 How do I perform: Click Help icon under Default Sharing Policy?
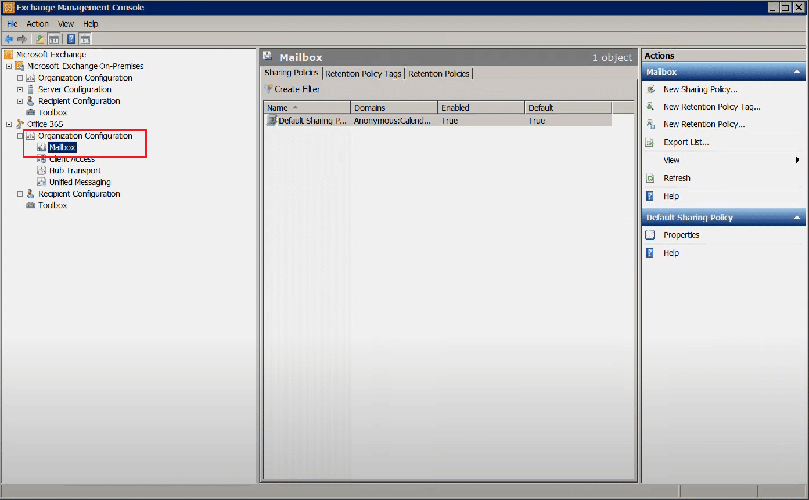tap(650, 253)
